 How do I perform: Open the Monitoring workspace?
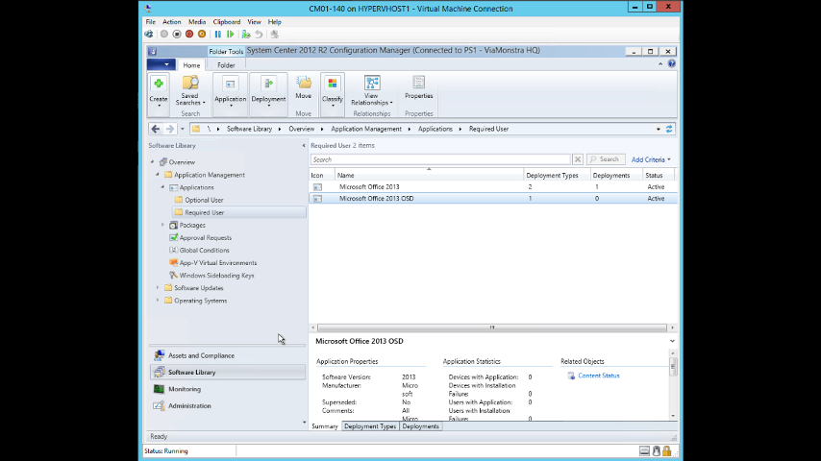click(185, 389)
